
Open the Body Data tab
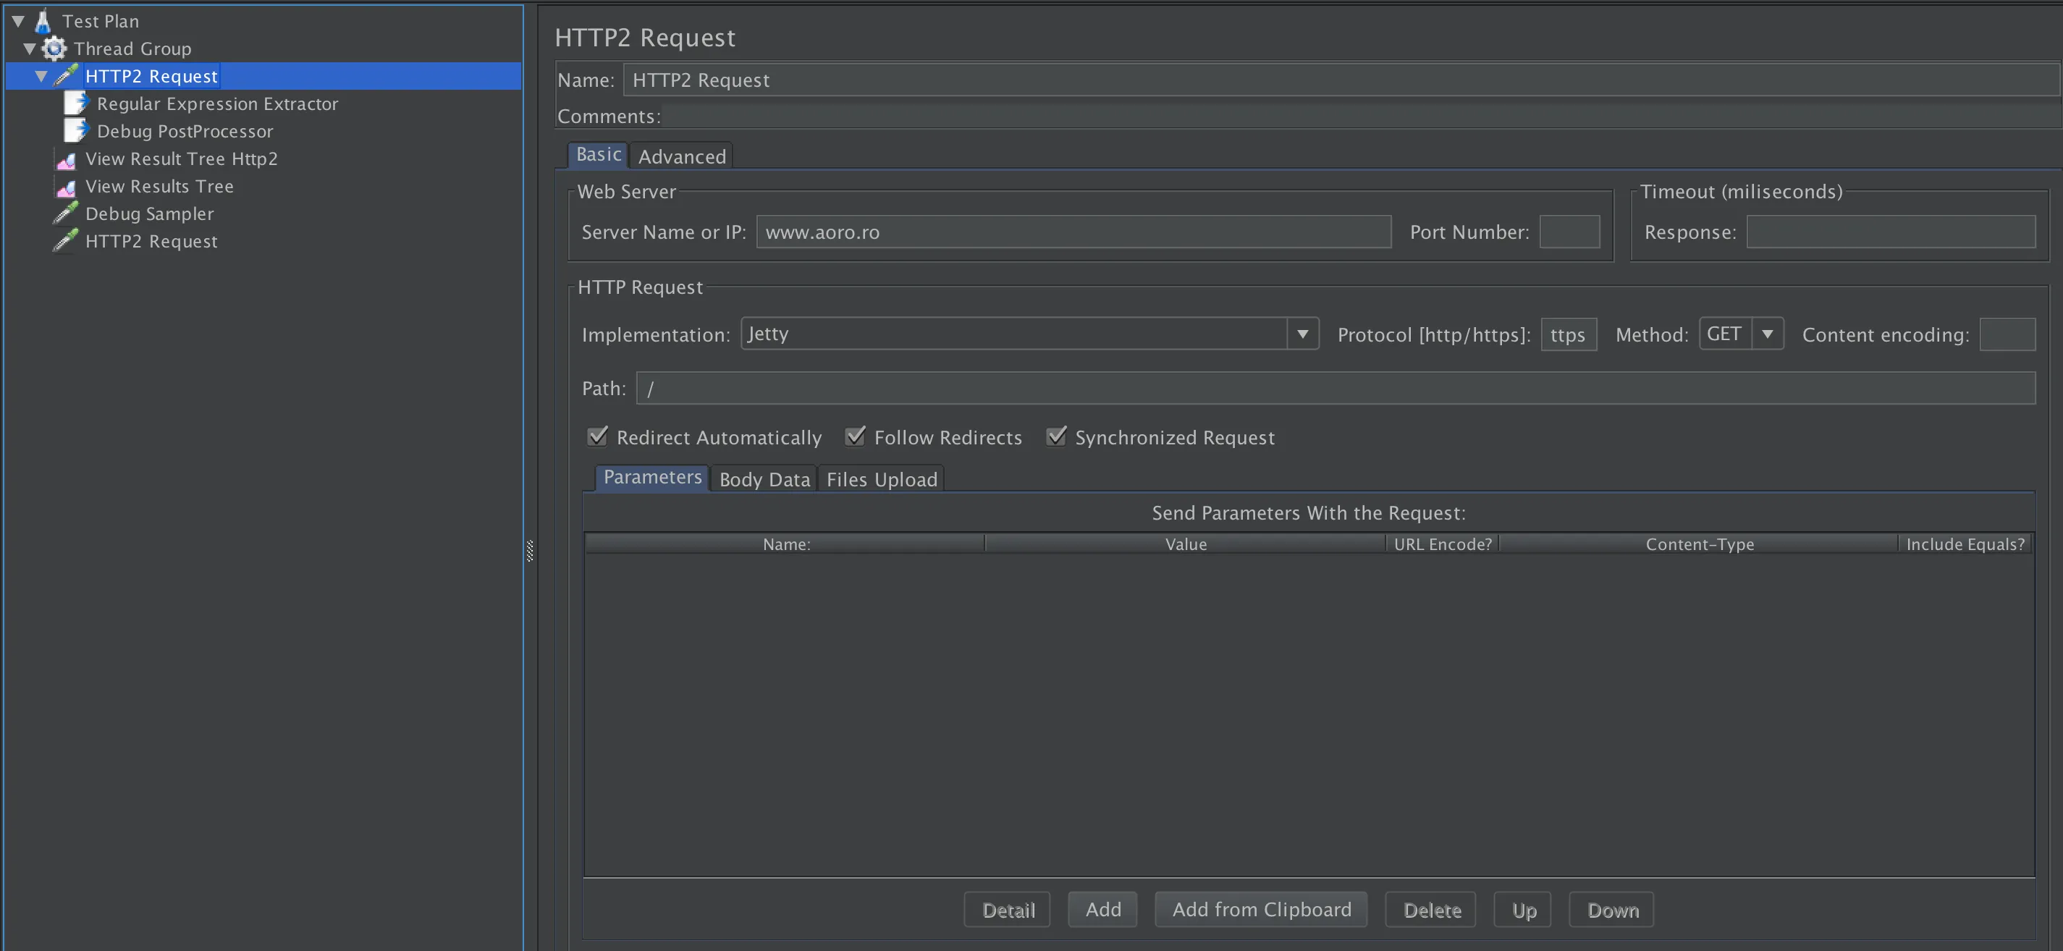click(x=764, y=480)
